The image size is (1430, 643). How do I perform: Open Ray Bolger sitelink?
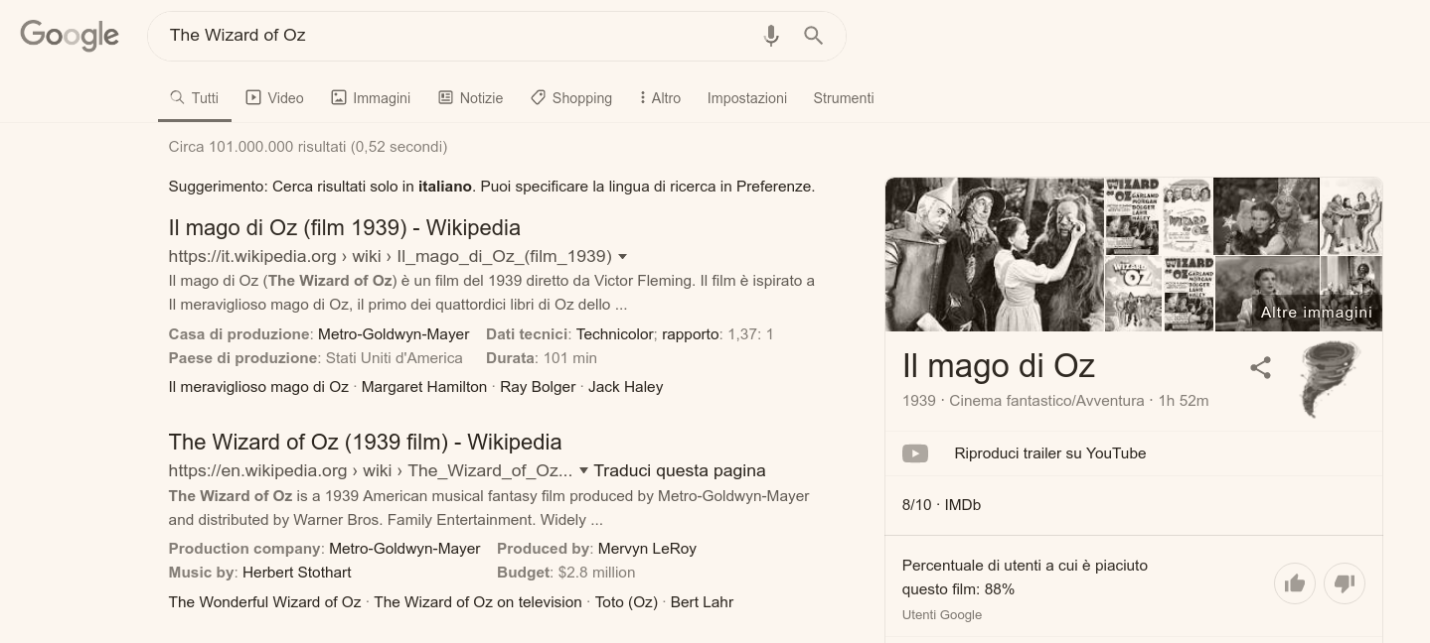tap(538, 387)
